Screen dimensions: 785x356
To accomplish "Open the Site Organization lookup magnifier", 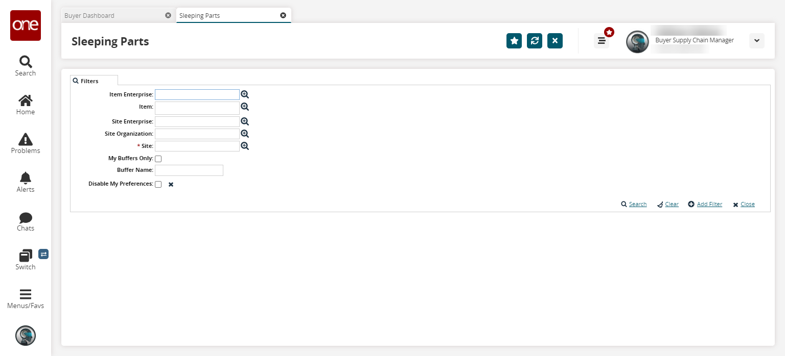I will pyautogui.click(x=245, y=134).
